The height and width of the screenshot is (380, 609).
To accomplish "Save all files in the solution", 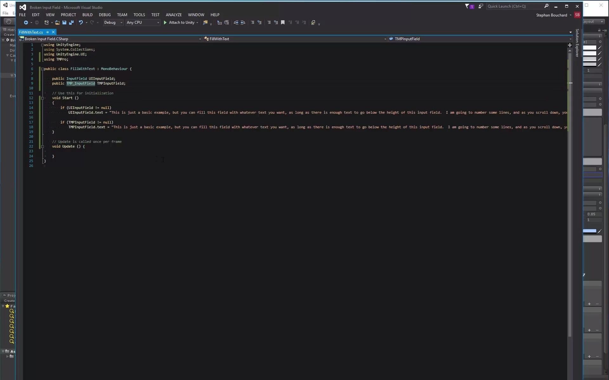I will pos(71,22).
